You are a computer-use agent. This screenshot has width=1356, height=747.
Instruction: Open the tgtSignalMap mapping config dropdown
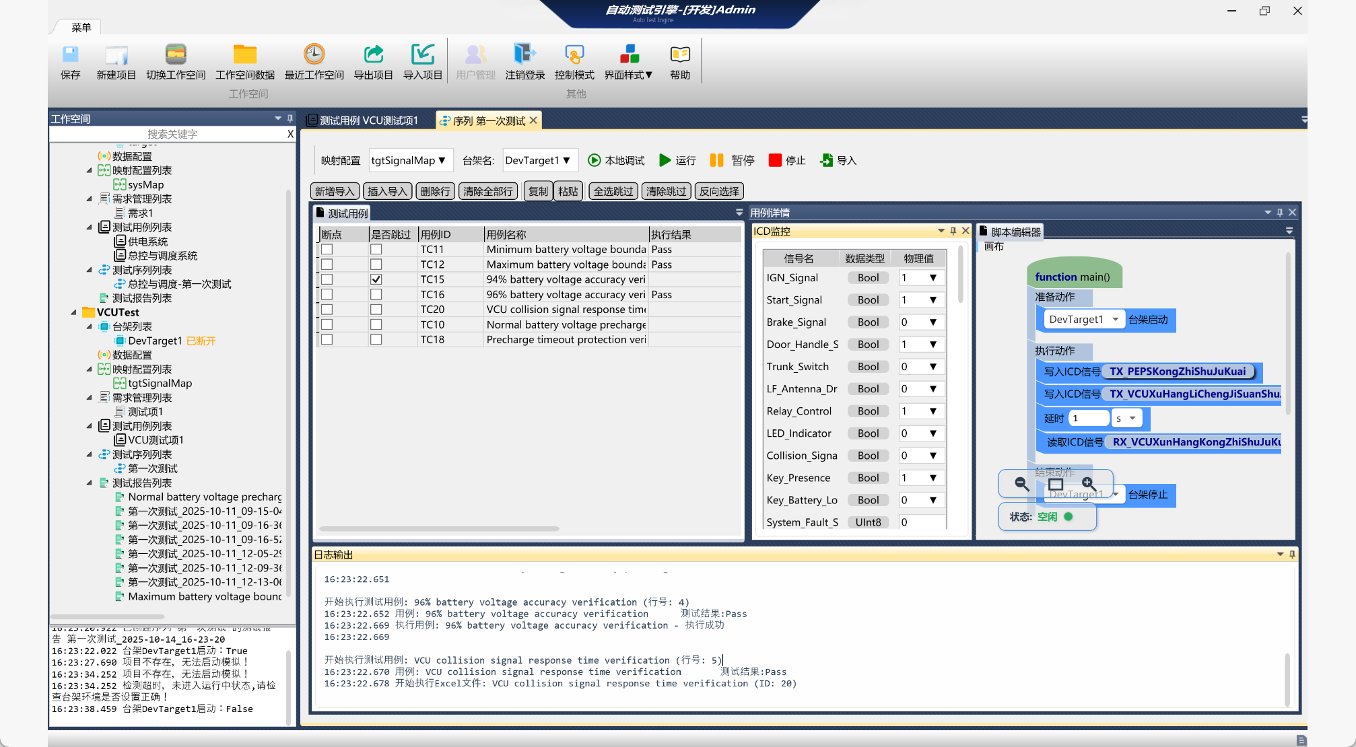point(409,160)
